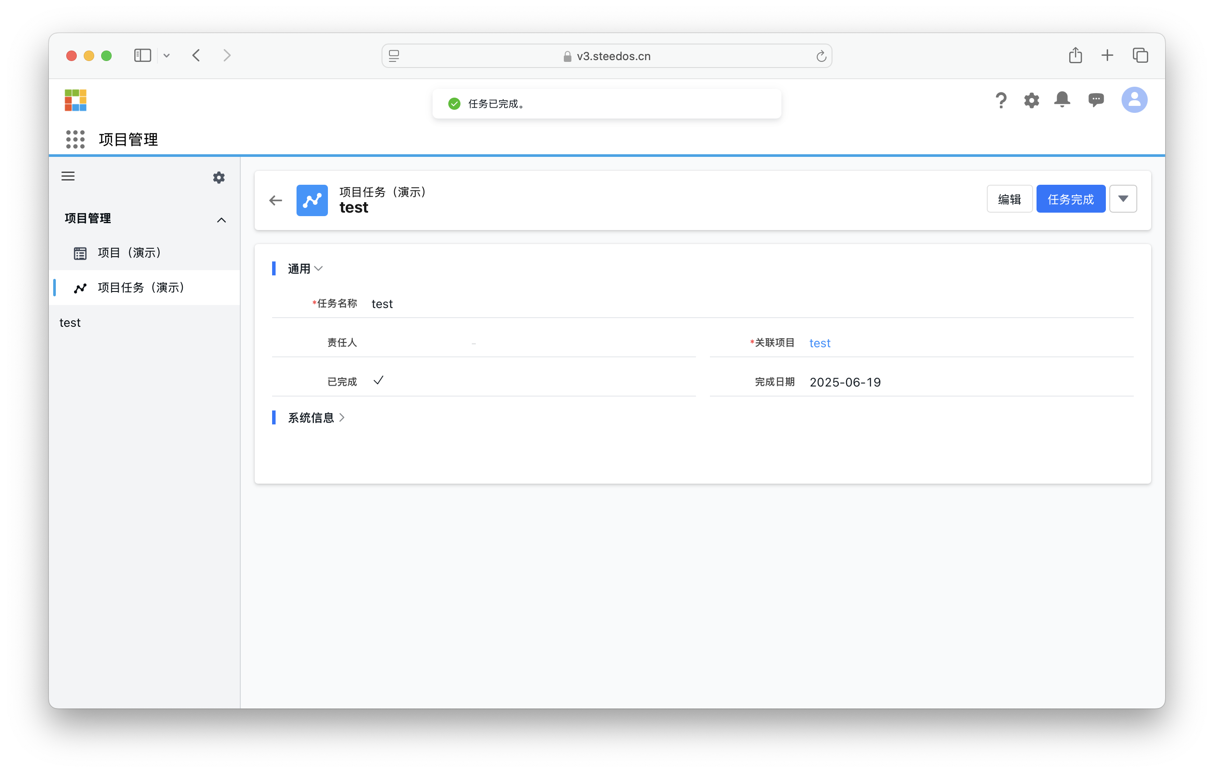Viewport: 1214px width, 773px height.
Task: Click the 任务已完成 toast message
Action: [607, 104]
